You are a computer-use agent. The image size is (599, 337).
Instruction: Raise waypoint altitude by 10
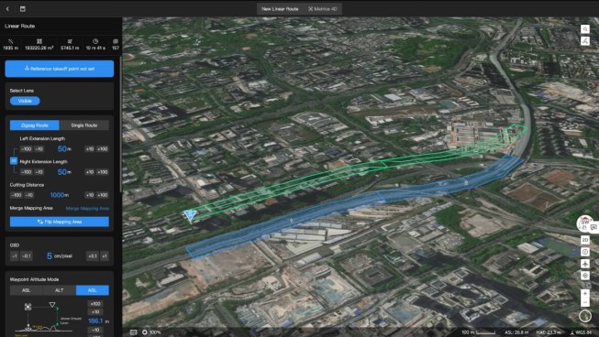[x=95, y=312]
